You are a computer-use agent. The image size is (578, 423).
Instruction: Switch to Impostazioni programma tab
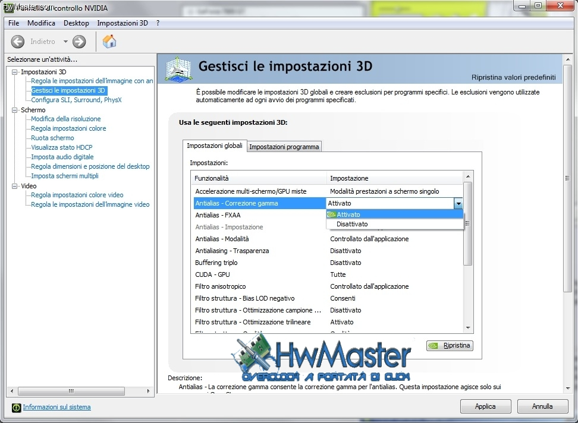tap(284, 147)
